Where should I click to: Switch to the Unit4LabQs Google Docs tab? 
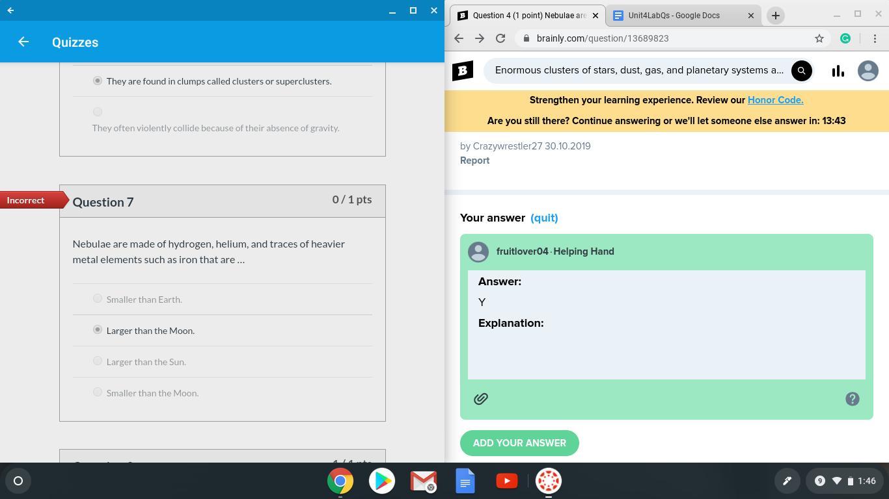[683, 16]
